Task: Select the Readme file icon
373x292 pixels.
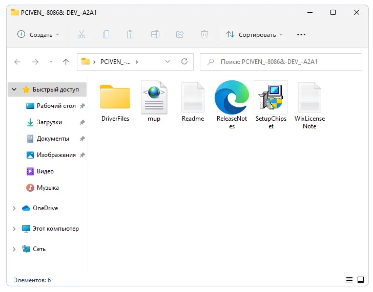Action: [x=193, y=97]
